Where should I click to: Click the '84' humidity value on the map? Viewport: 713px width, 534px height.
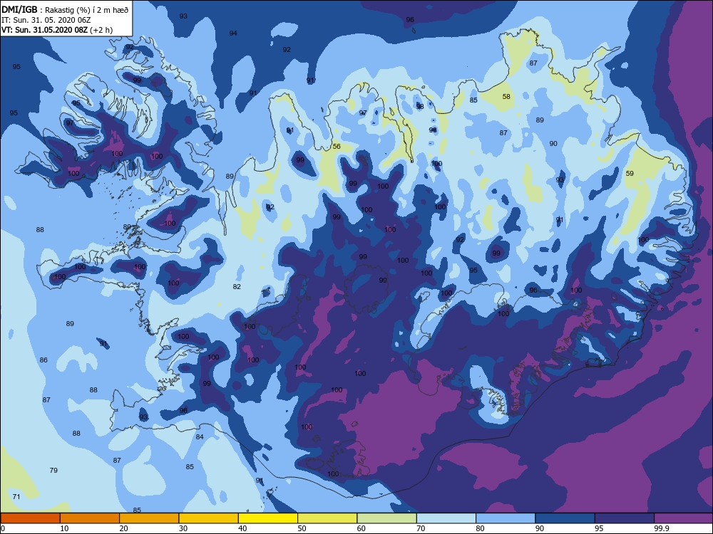(200, 437)
